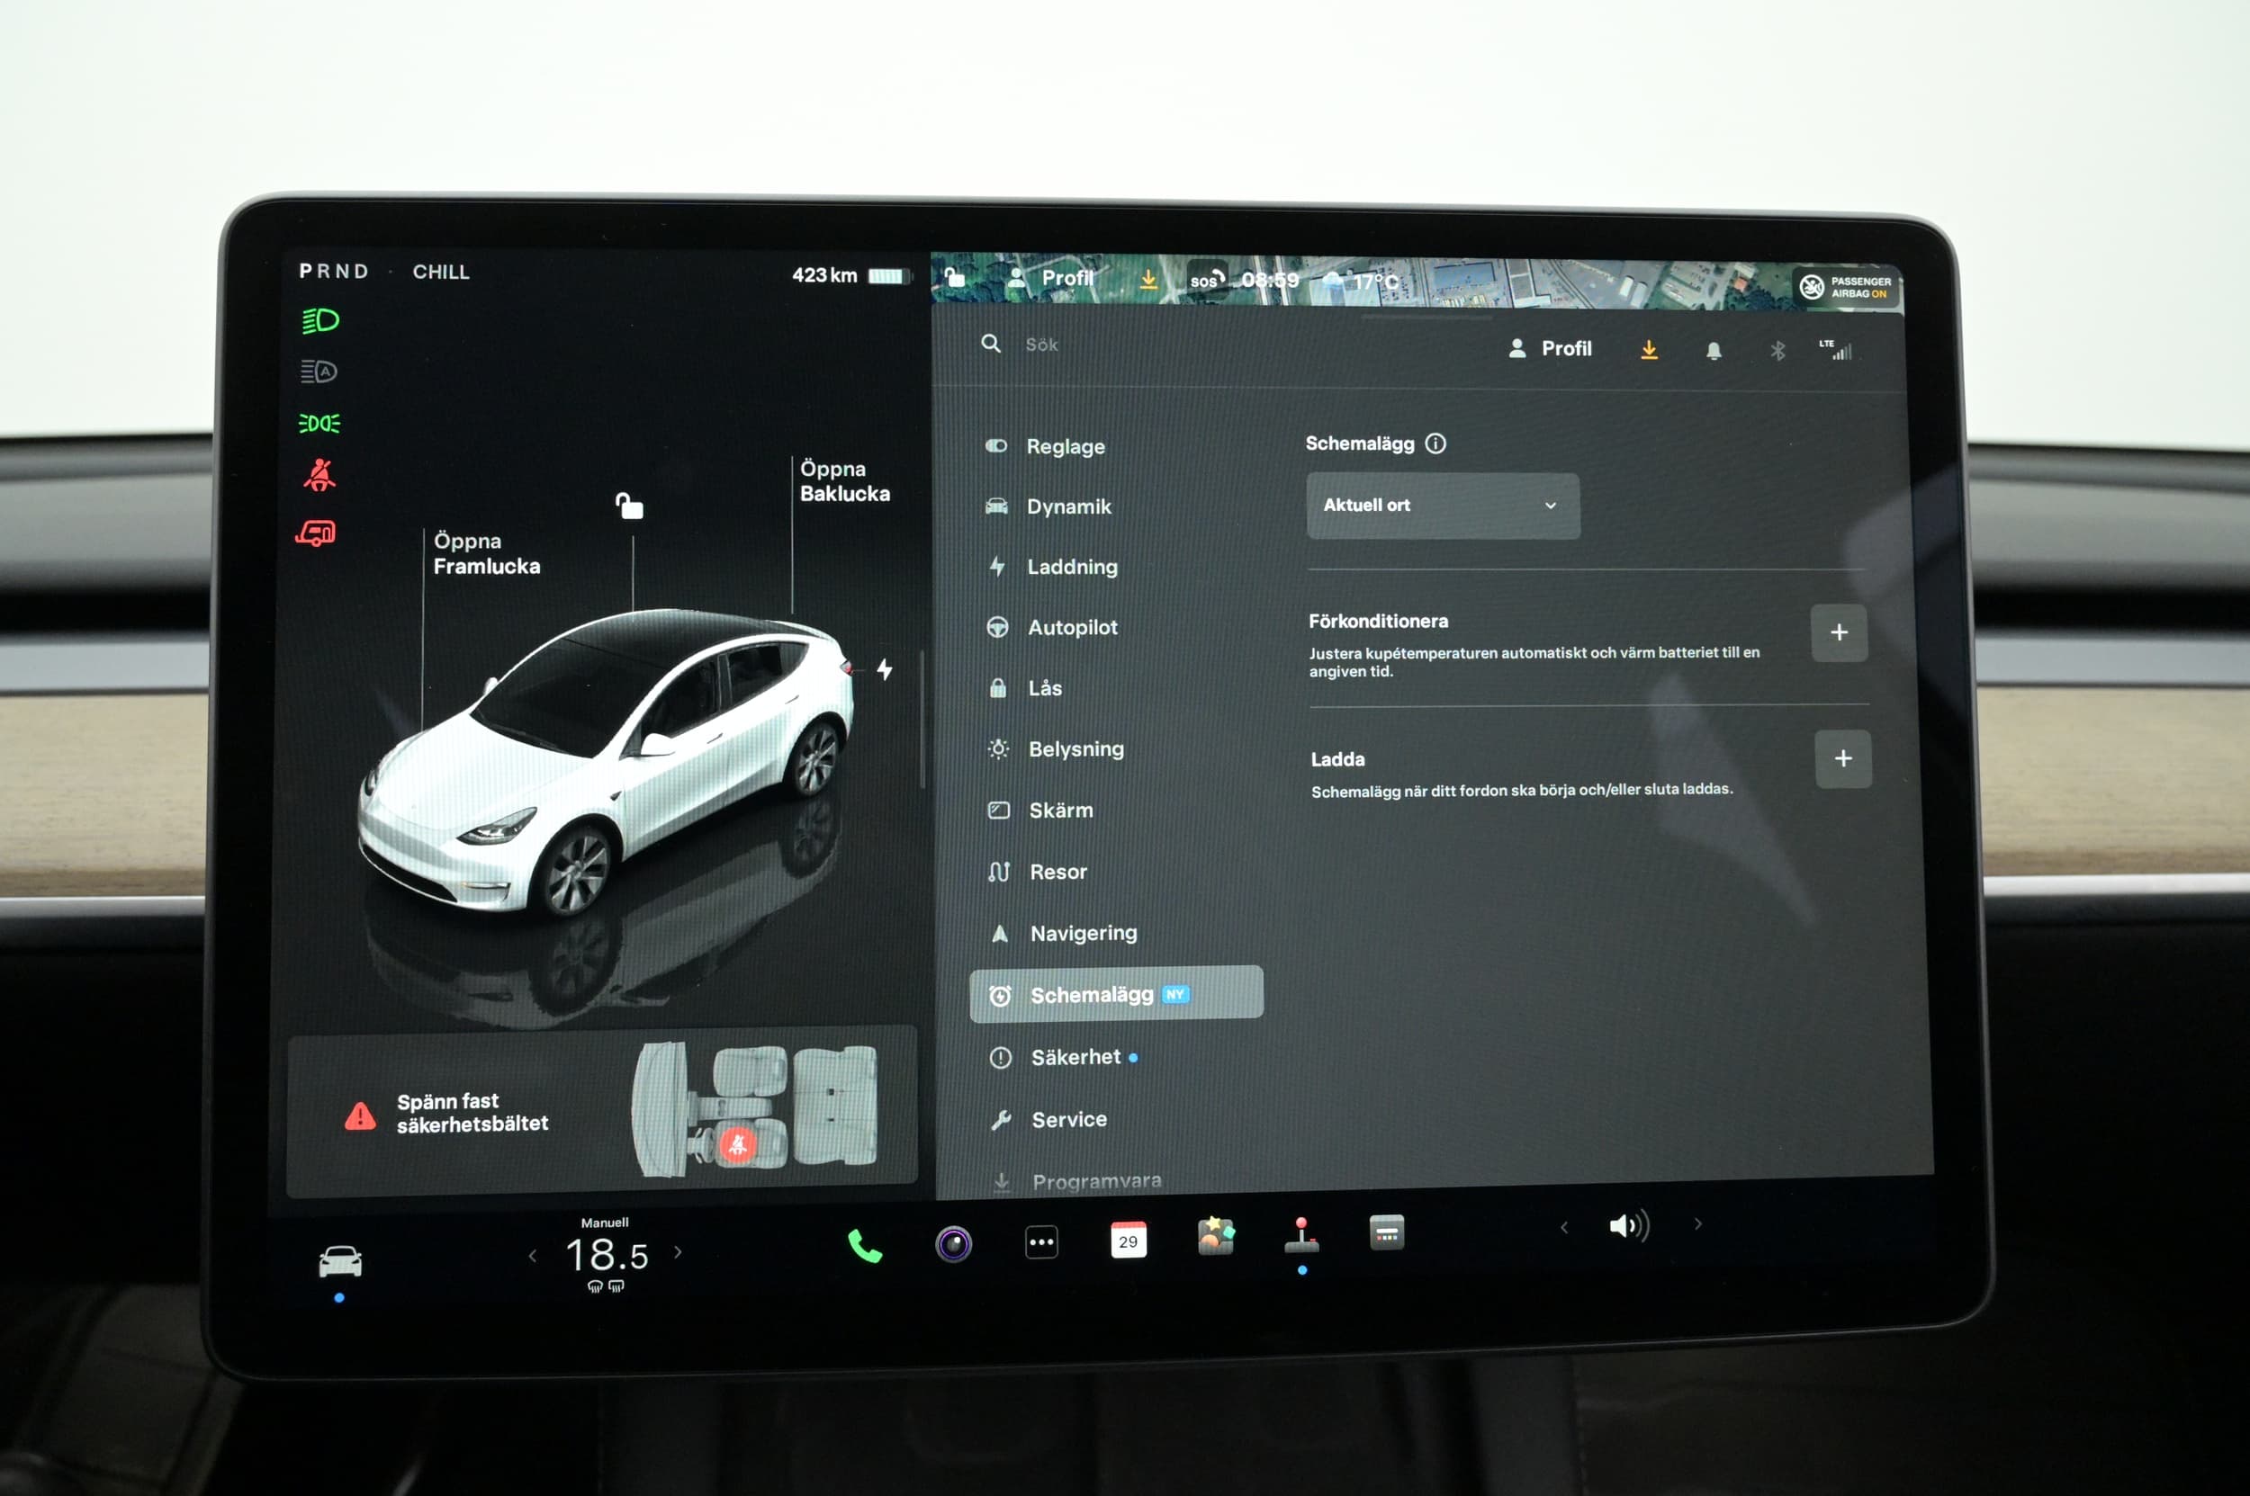The width and height of the screenshot is (2250, 1496).
Task: Open all apps via three-dots icon
Action: click(1040, 1242)
